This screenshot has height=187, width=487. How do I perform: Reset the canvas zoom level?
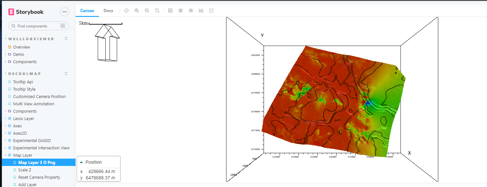coord(157,10)
